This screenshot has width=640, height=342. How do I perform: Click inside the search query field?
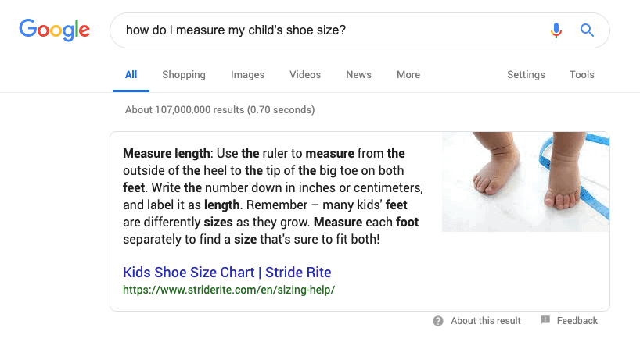point(329,30)
